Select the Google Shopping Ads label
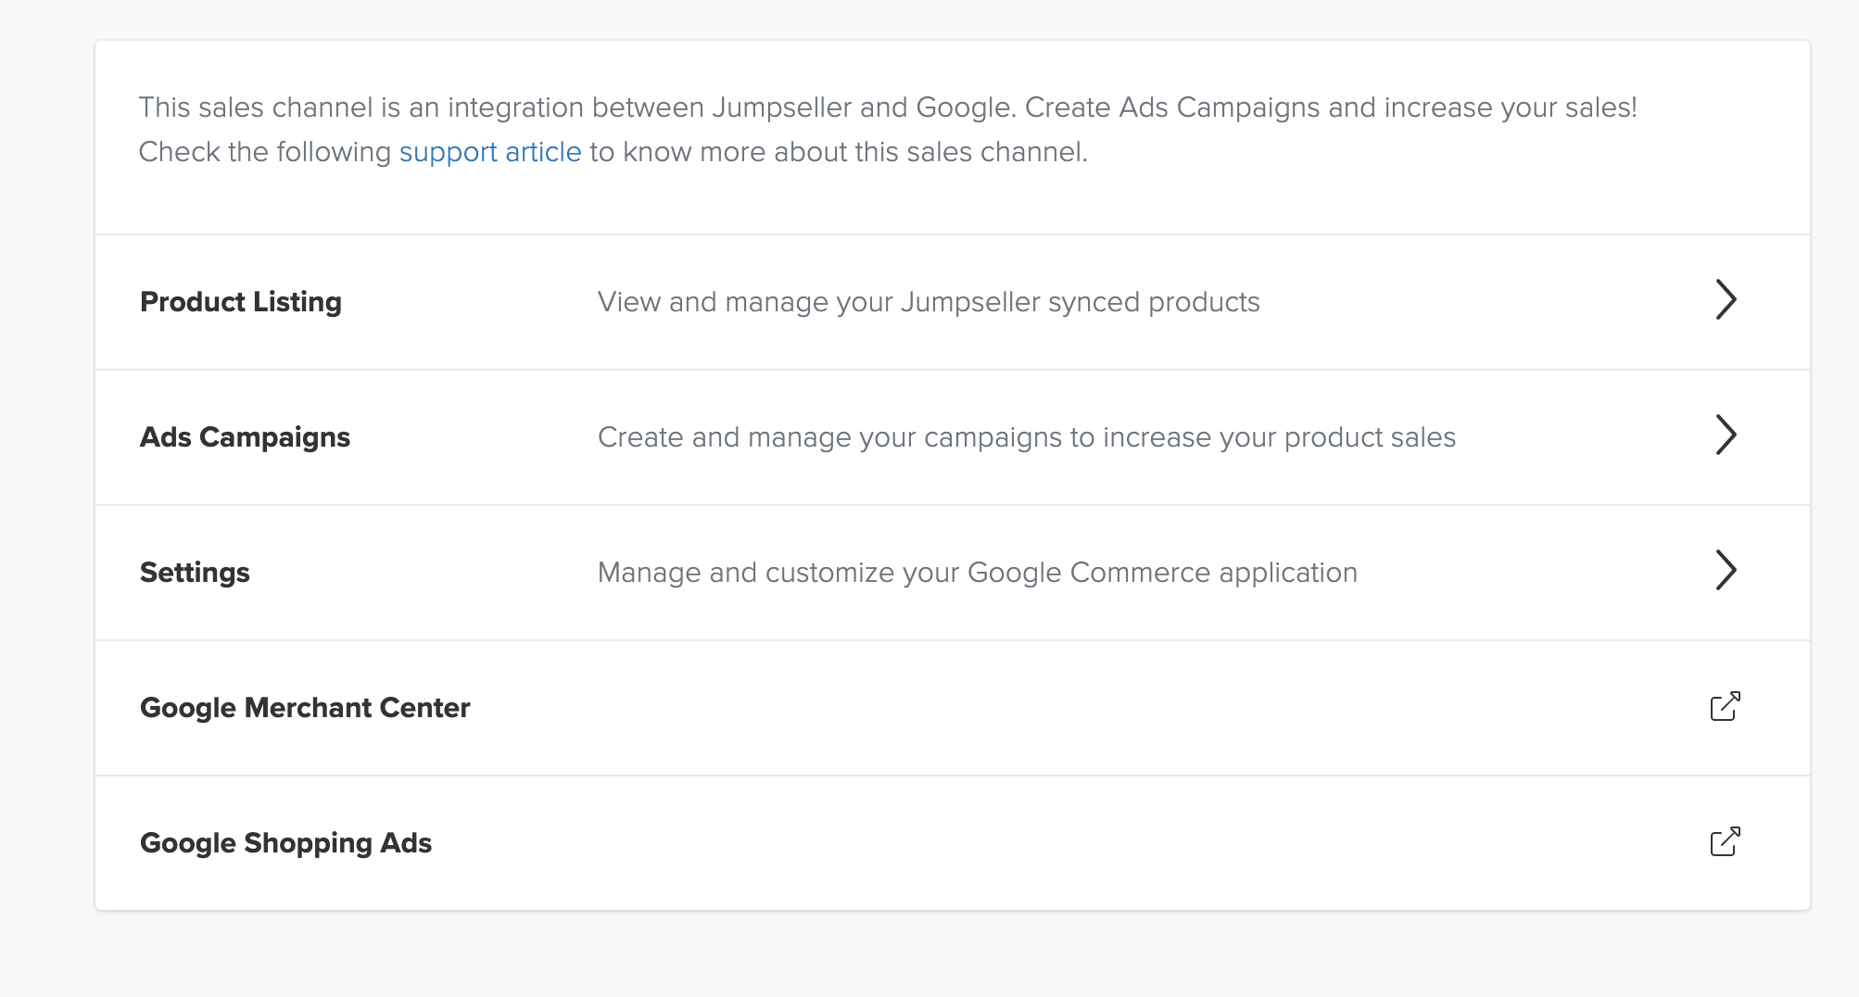 click(285, 843)
